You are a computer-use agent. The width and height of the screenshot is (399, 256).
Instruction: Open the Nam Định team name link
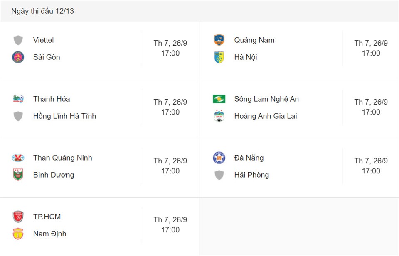[x=50, y=234]
